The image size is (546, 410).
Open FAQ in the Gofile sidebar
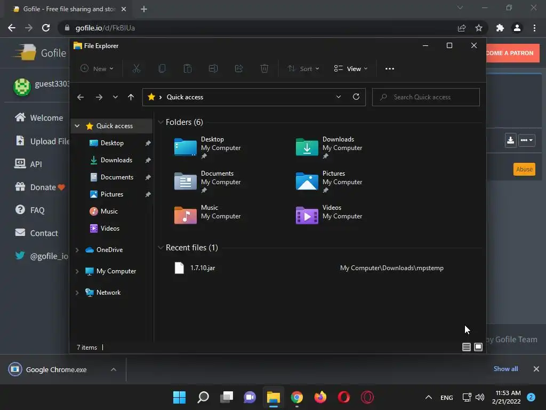(x=30, y=210)
